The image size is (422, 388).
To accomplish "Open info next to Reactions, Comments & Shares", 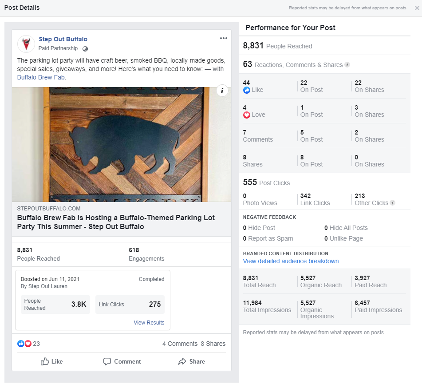I will tap(347, 65).
